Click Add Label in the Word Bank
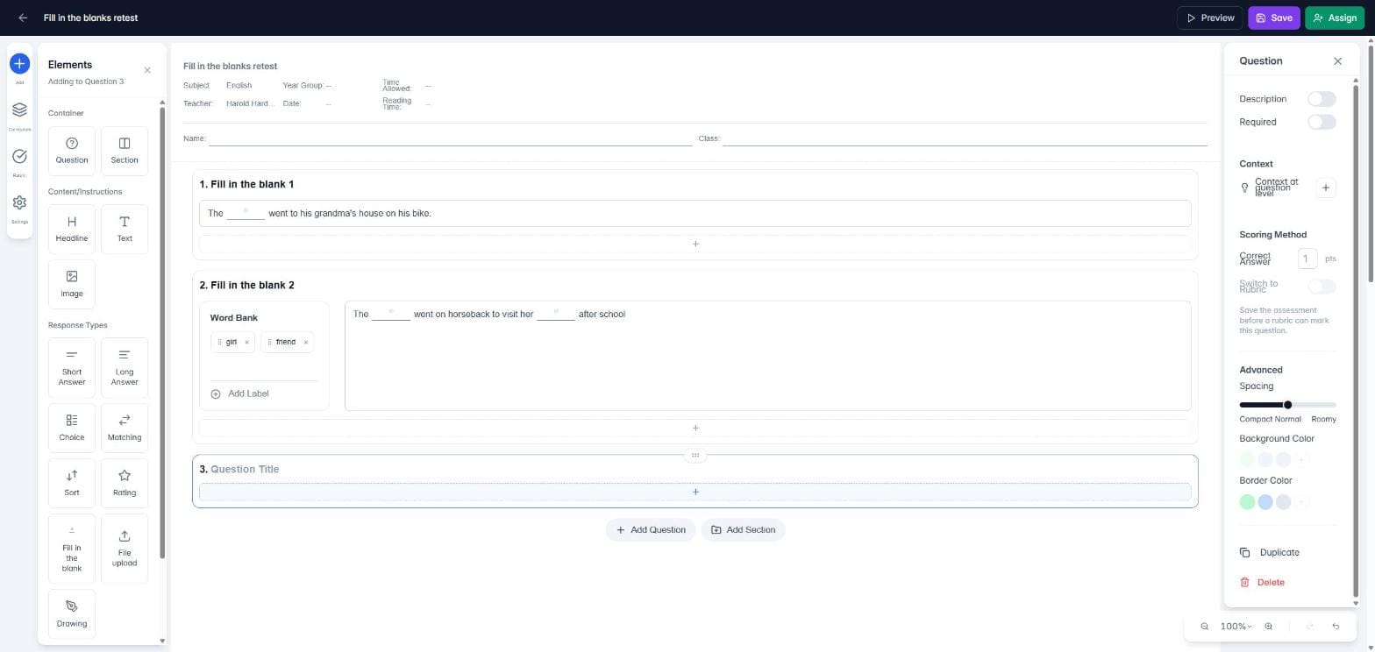1375x652 pixels. click(240, 394)
